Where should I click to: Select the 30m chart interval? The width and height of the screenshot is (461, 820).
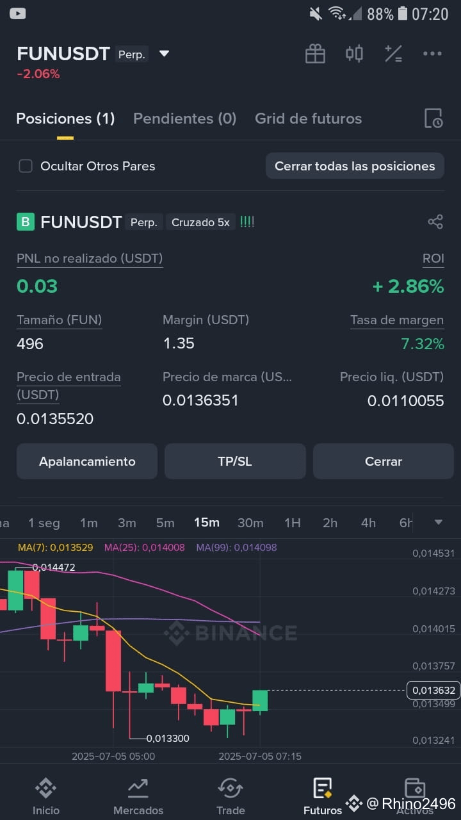point(250,523)
